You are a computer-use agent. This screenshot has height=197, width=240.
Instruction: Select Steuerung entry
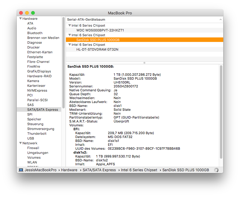point(35,124)
